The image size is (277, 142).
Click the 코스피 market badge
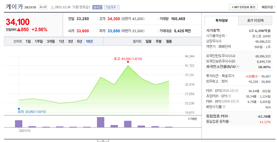point(43,7)
